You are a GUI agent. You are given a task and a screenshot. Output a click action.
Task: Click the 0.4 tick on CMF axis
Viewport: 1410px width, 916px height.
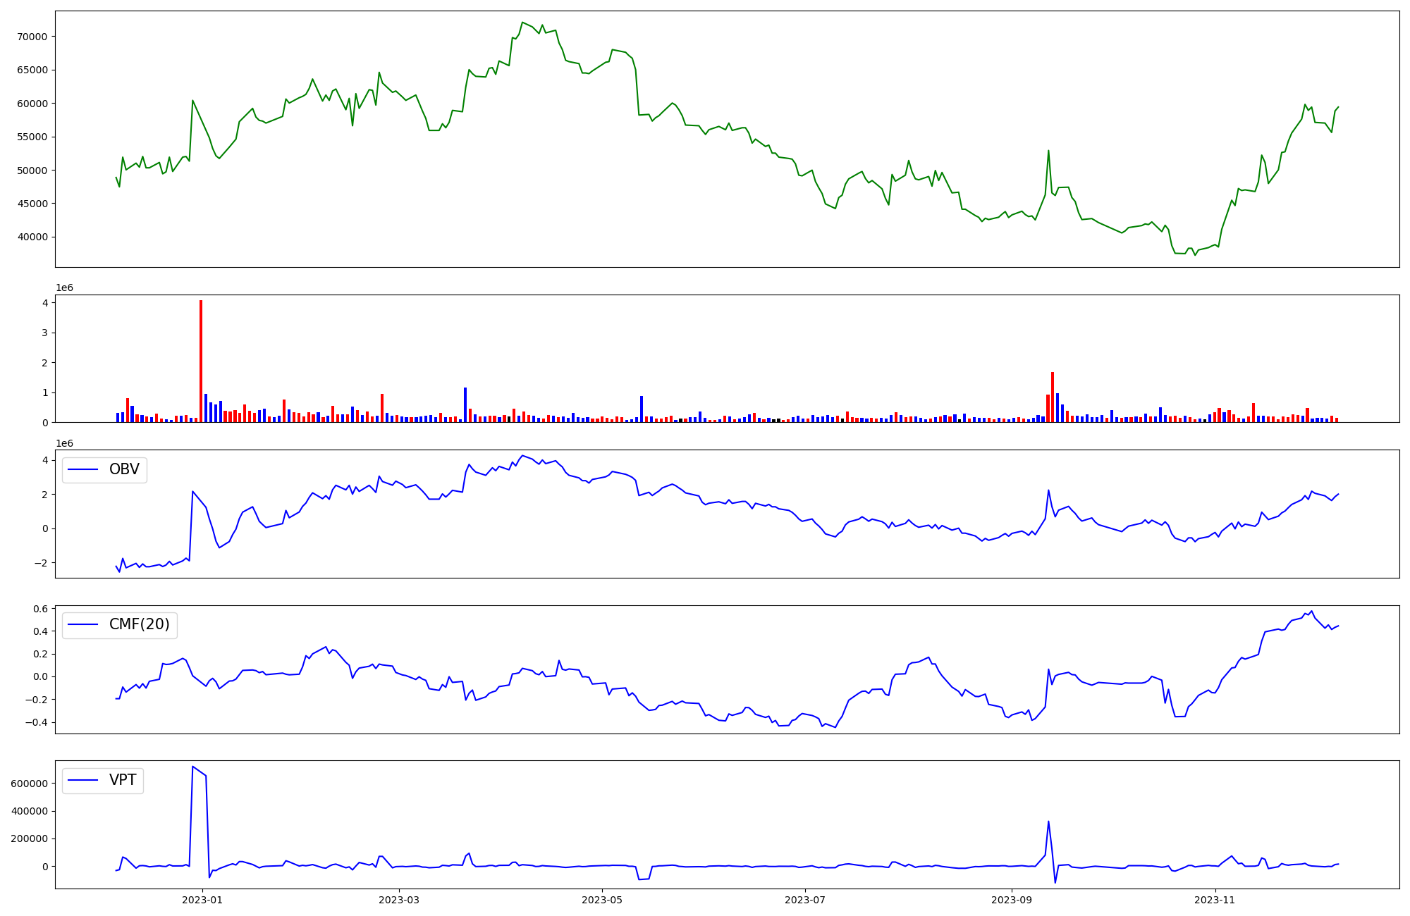coord(40,631)
